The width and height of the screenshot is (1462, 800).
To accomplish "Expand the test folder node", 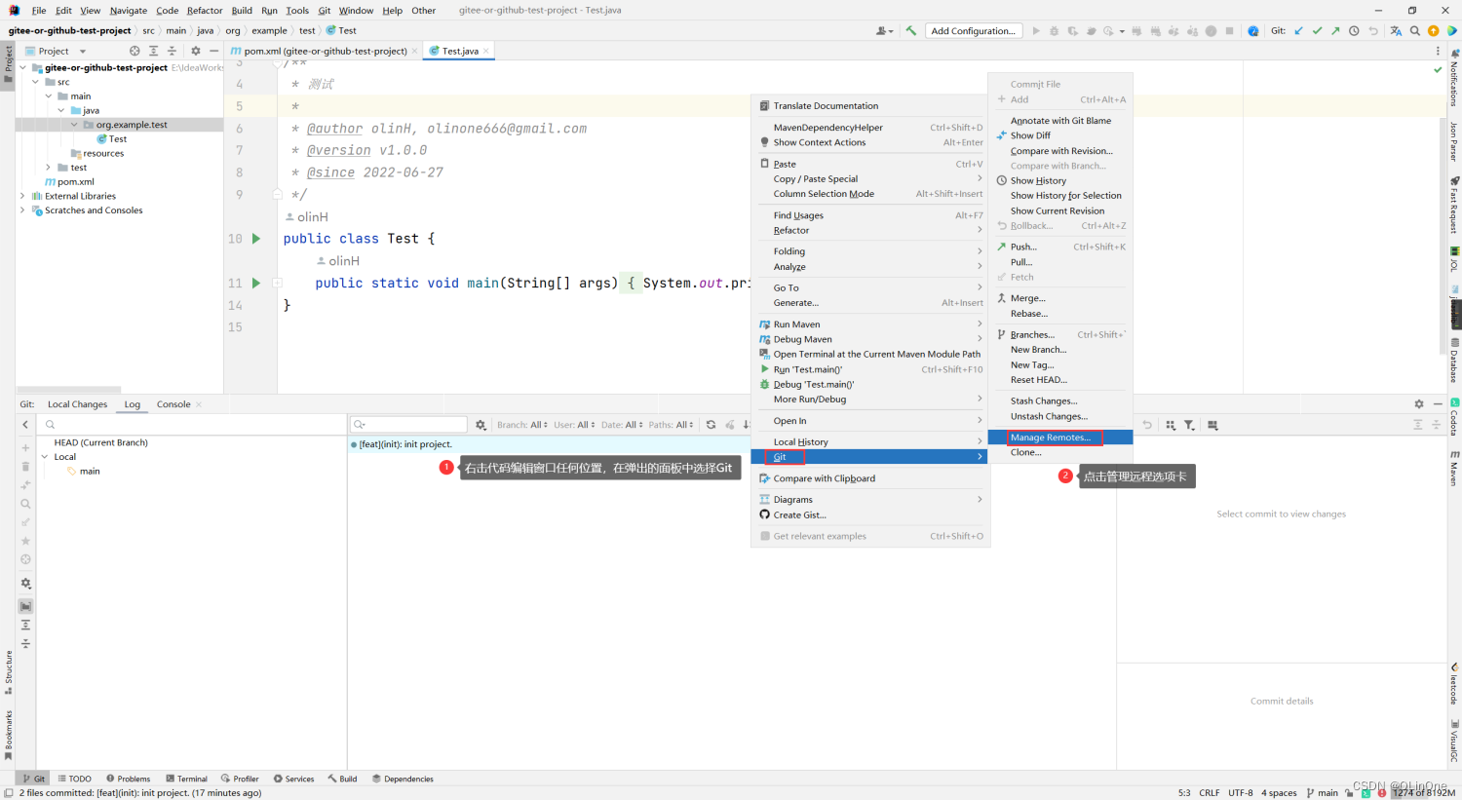I will pyautogui.click(x=48, y=168).
